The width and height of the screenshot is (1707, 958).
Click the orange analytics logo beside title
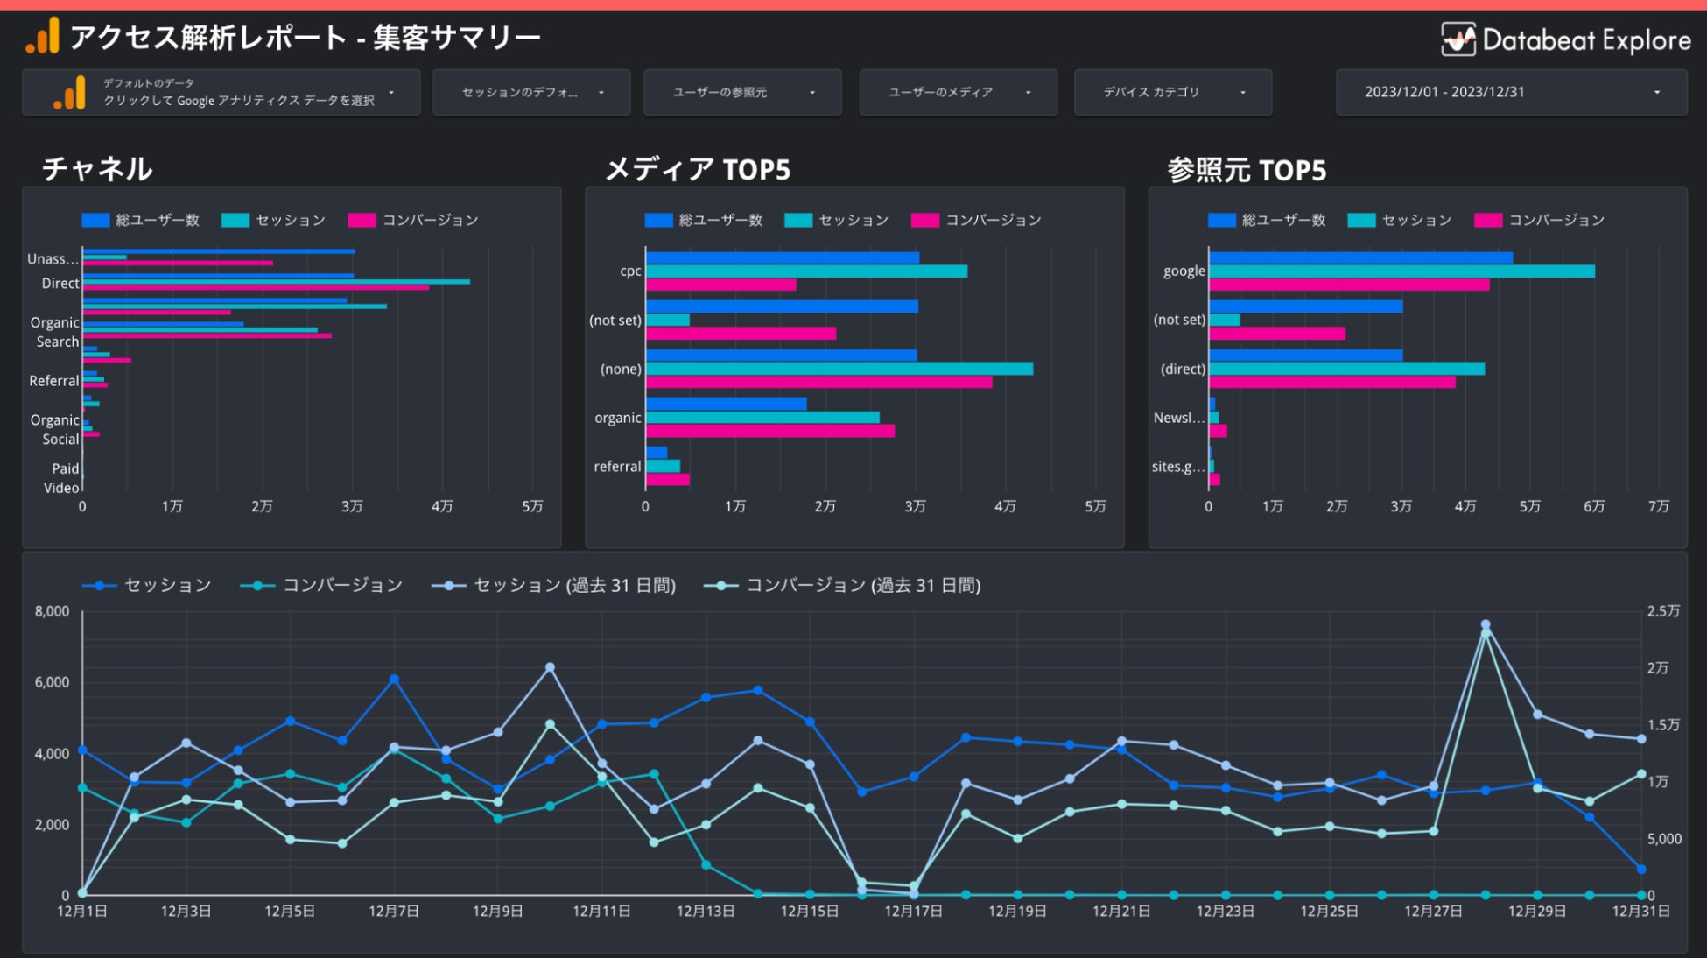click(x=43, y=37)
